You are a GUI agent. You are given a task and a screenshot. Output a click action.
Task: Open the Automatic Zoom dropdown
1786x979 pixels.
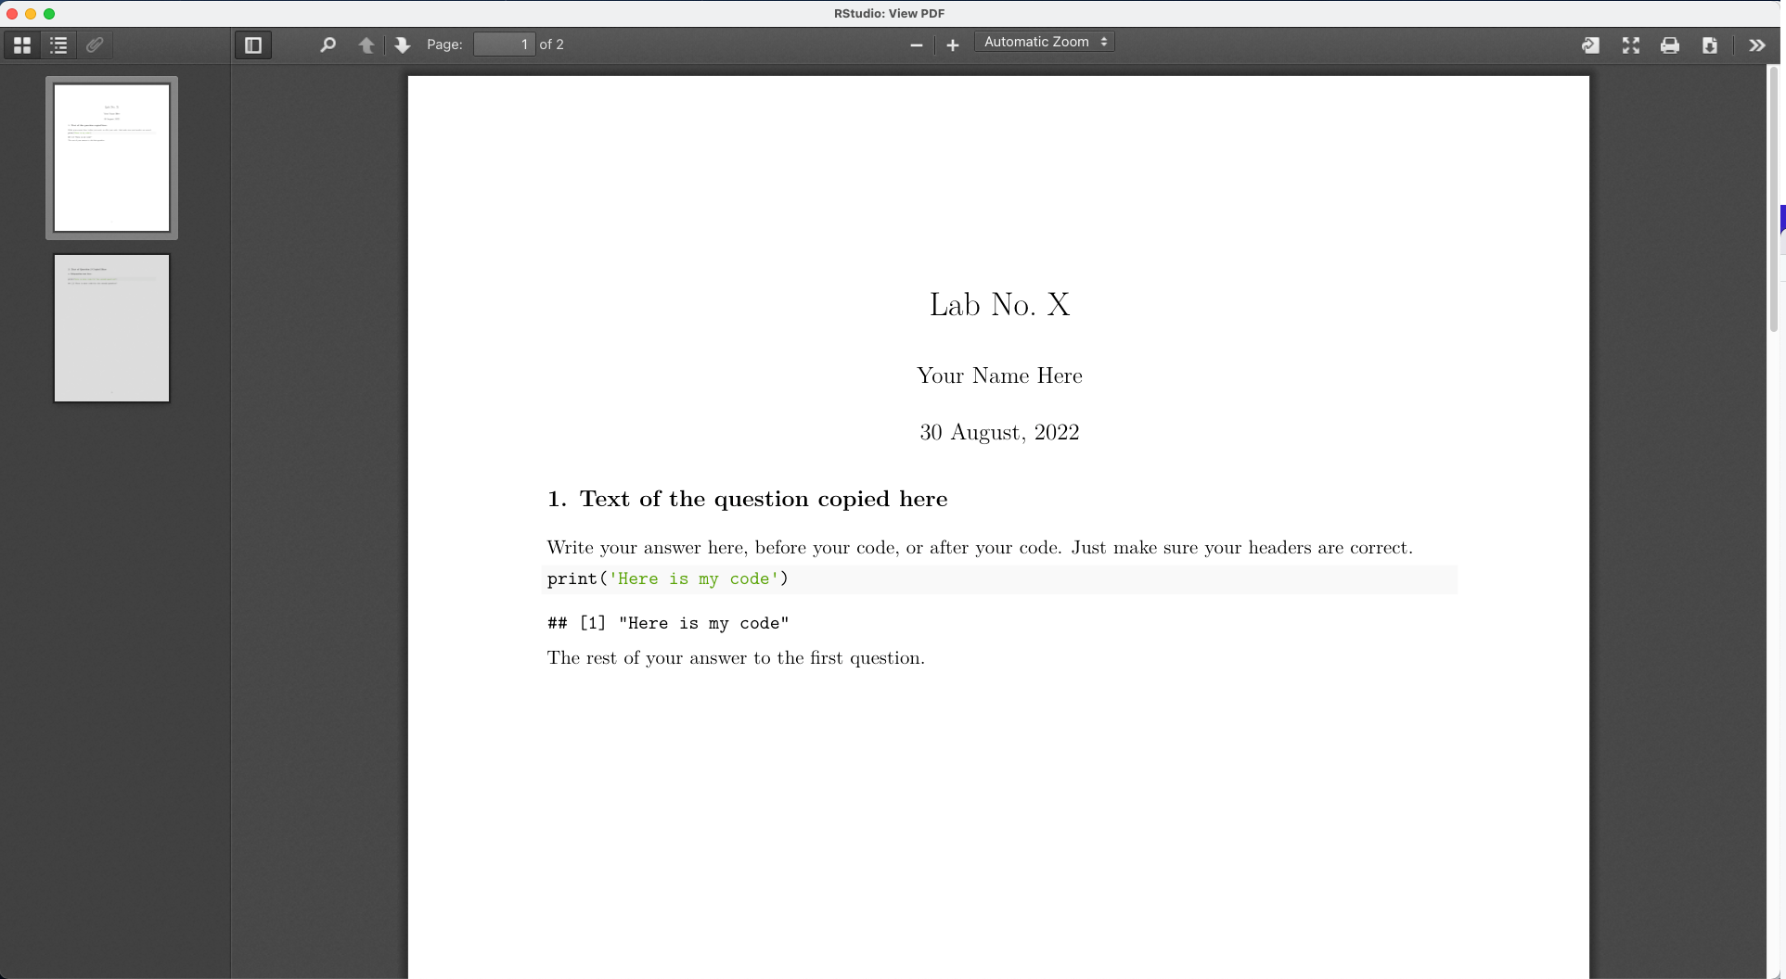1045,42
